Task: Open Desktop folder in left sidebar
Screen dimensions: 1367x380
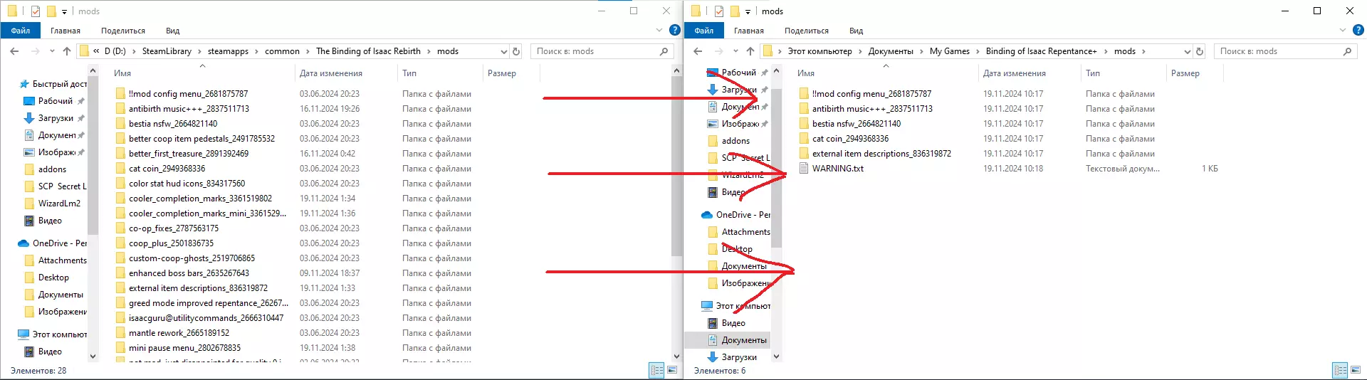Action: pos(53,278)
